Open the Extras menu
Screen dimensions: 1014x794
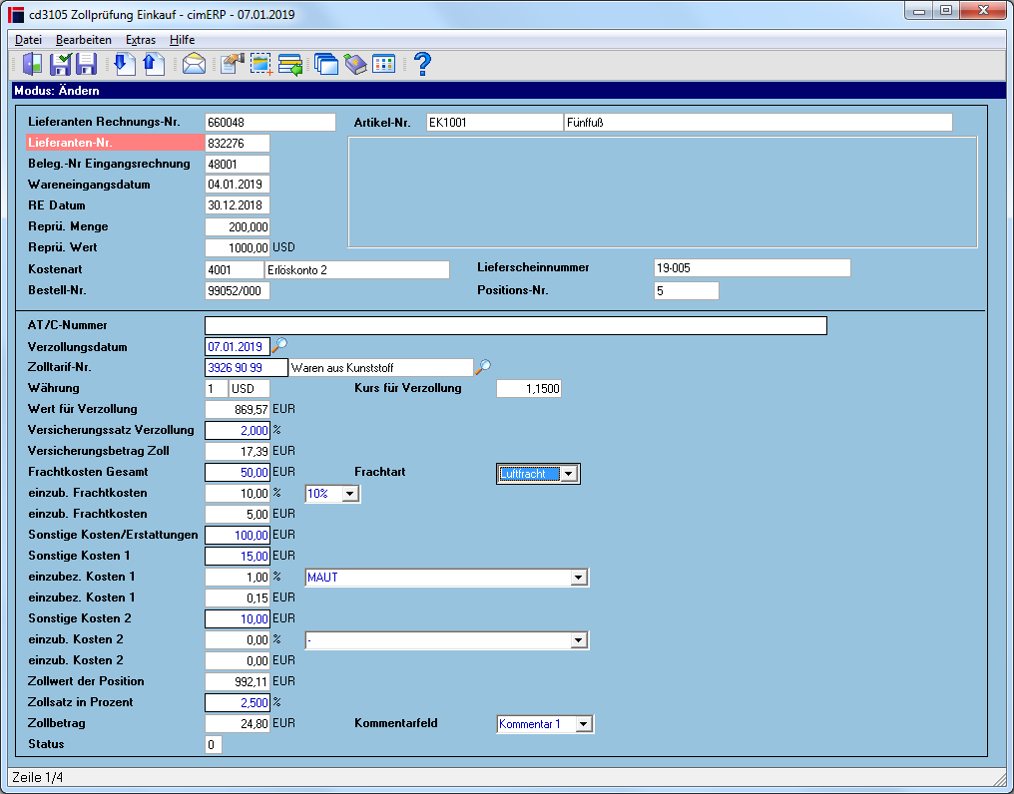[x=141, y=40]
